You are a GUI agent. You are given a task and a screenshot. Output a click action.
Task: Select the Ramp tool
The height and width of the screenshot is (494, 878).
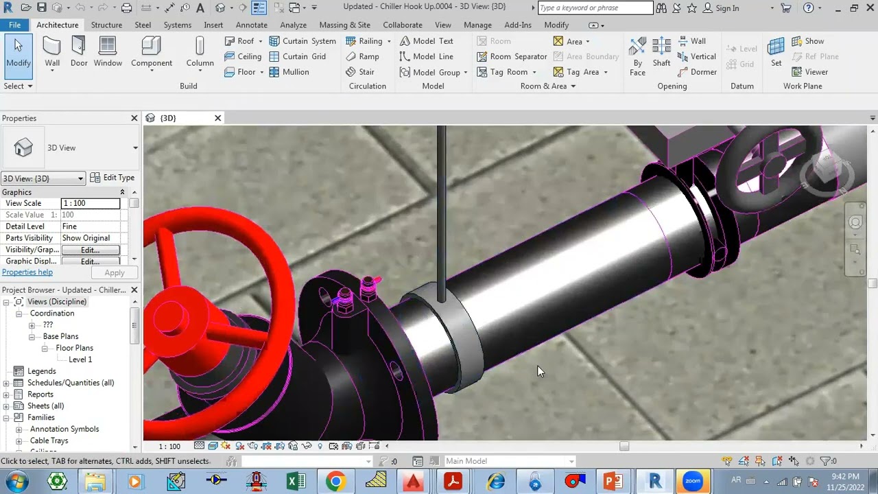point(362,56)
